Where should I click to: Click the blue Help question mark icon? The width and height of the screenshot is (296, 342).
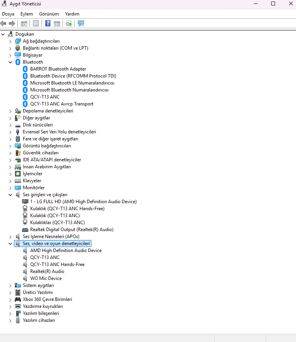point(48,23)
